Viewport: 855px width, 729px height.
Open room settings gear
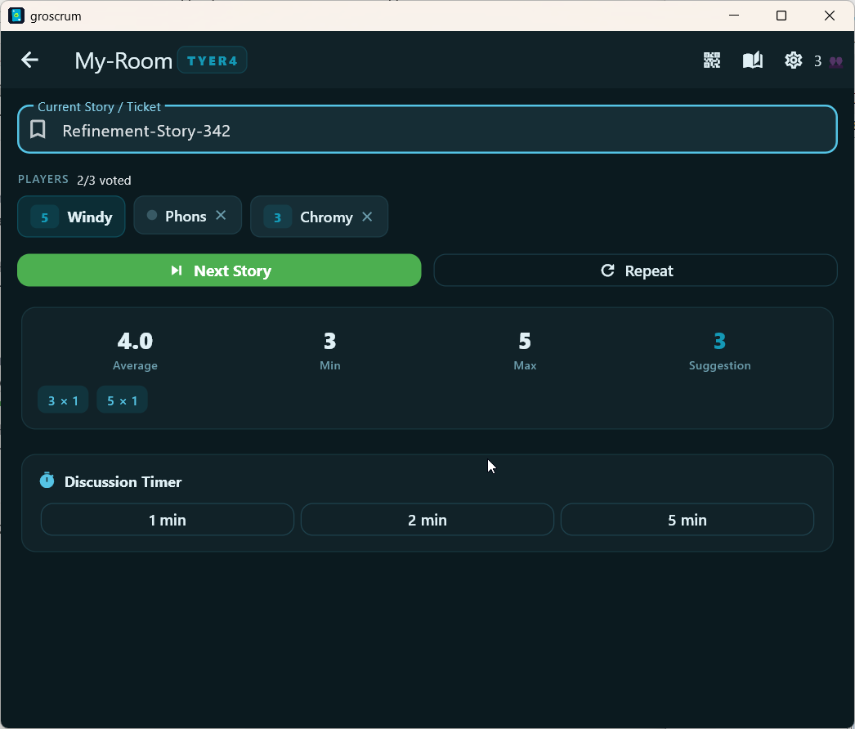[x=793, y=60]
